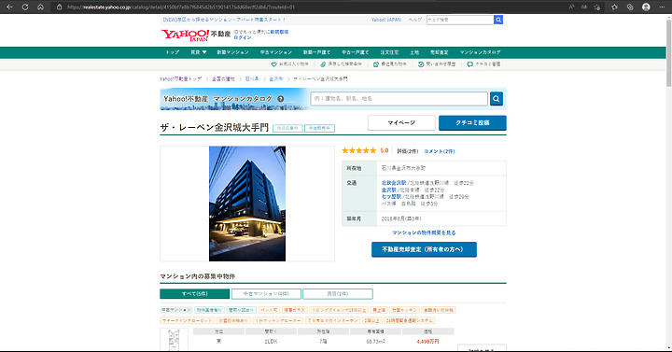The image size is (672, 352).
Task: Open the 七ツ屋駅 station link
Action: (x=391, y=197)
